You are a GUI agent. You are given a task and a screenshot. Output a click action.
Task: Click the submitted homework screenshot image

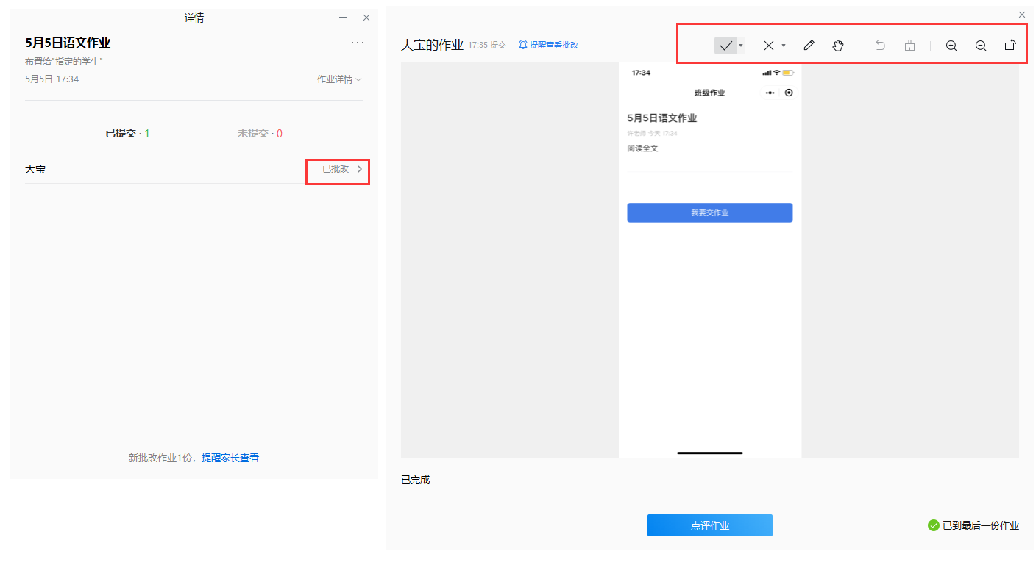[710, 260]
